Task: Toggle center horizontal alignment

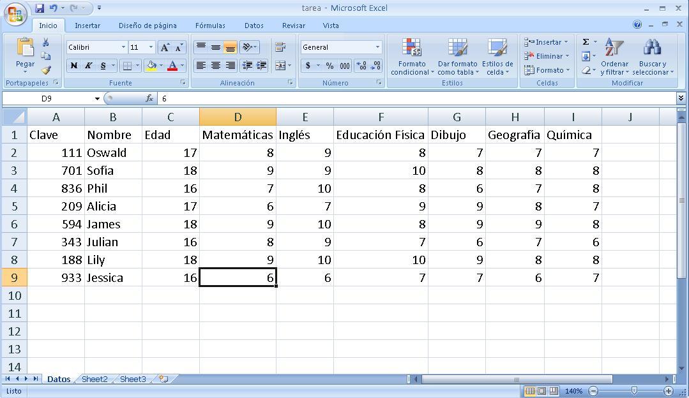Action: coord(216,66)
